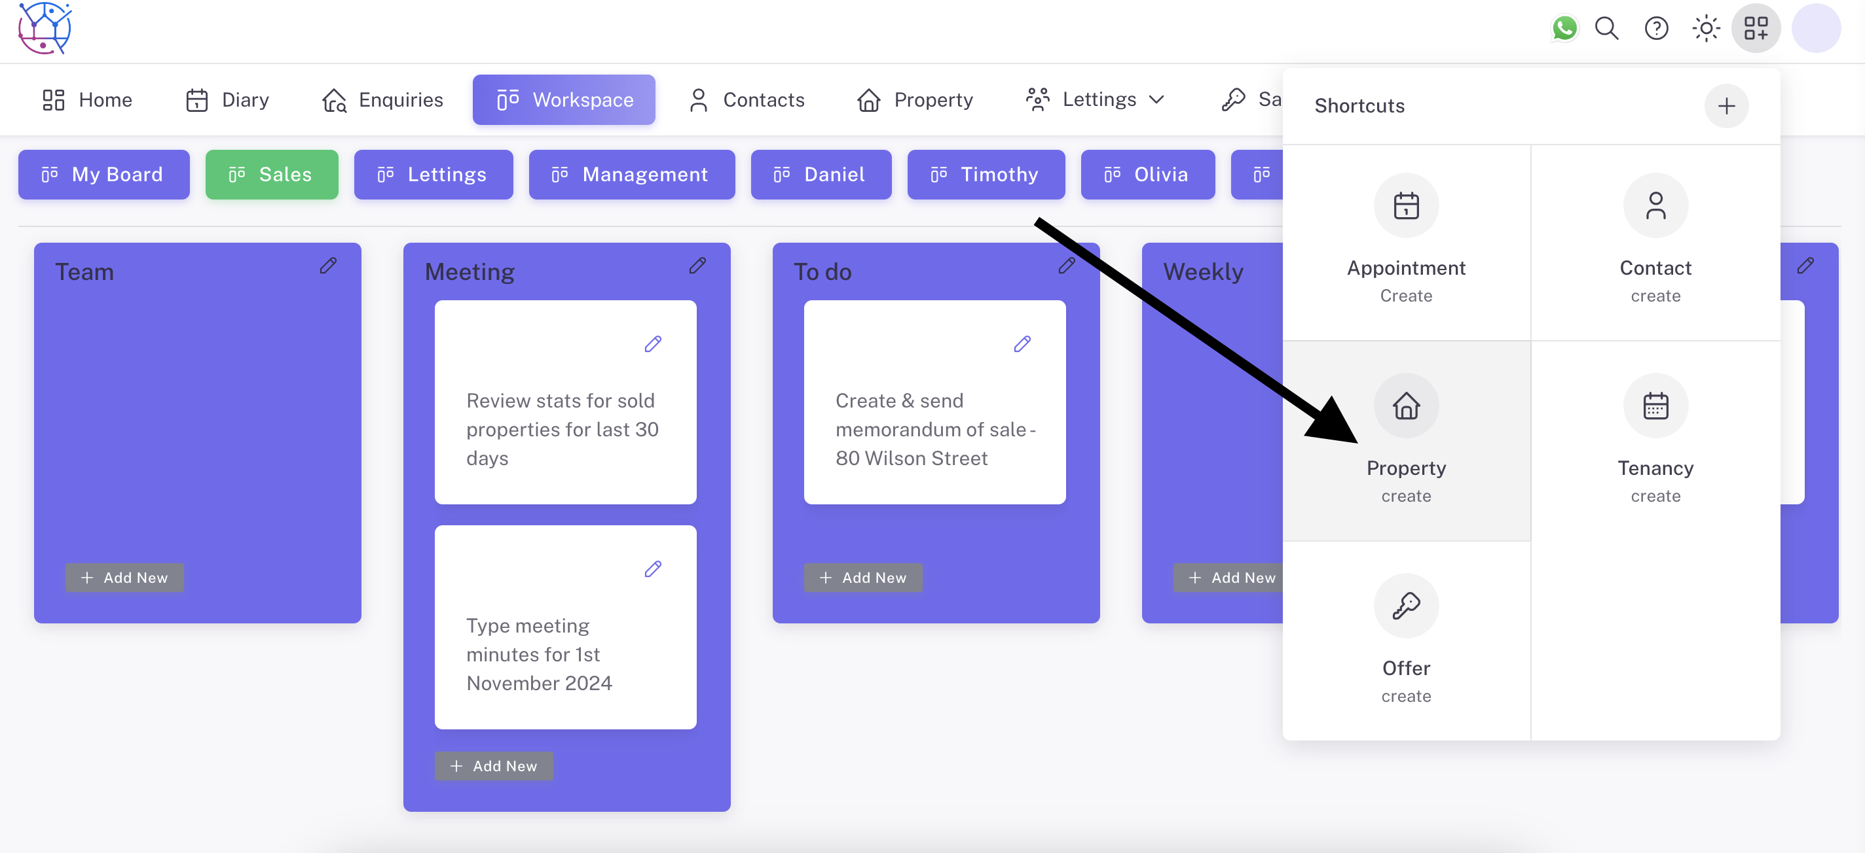Click Add New in Meeting column
Viewport: 1865px width, 853px height.
494,765
